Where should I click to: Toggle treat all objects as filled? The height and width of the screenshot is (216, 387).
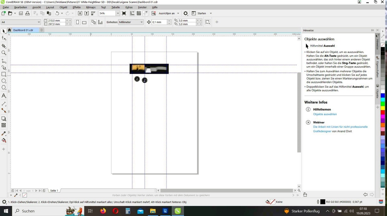coord(207,22)
